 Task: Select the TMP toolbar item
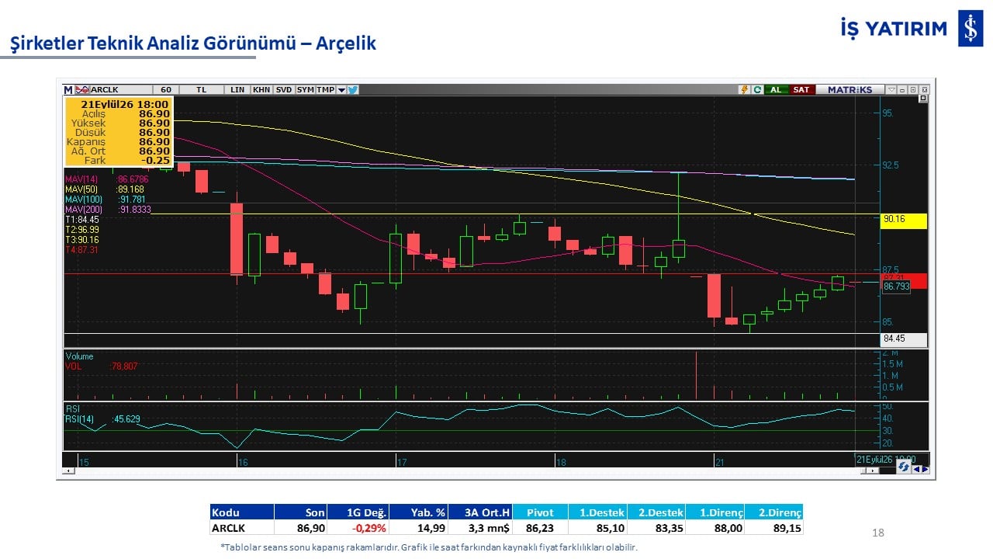[326, 90]
